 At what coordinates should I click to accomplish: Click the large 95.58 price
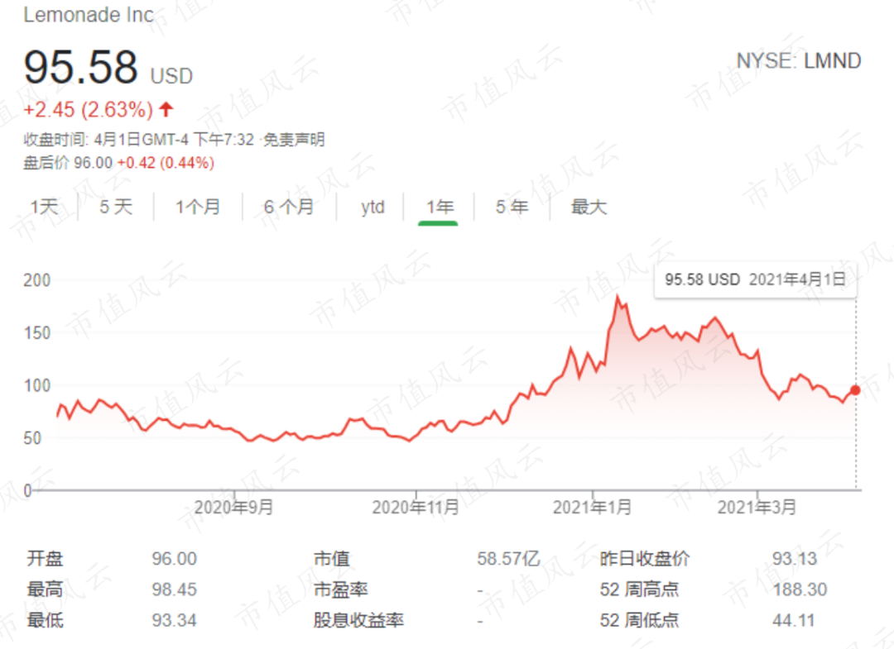pos(80,67)
